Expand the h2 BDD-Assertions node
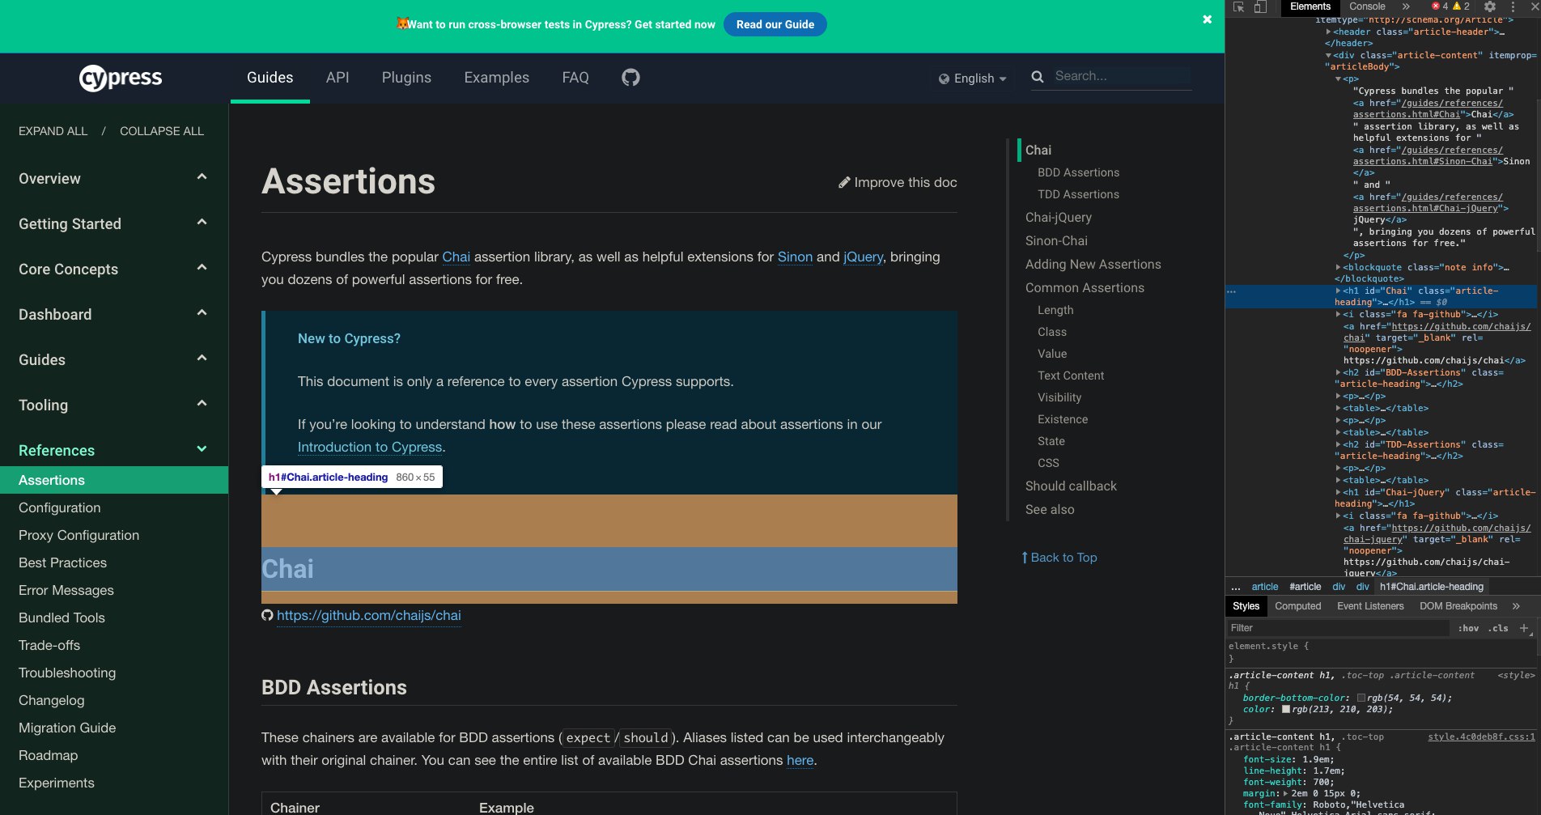 [1338, 373]
